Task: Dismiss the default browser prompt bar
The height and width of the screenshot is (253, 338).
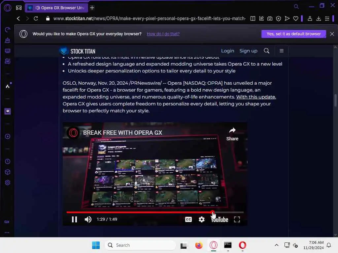Action: (332, 34)
